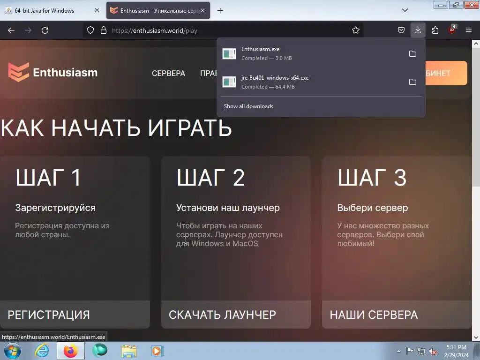This screenshot has height=360, width=480.
Task: Show hidden system tray icons arrow
Action: pyautogui.click(x=398, y=351)
